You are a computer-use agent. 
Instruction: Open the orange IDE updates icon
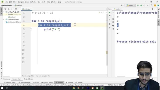tap(155, 5)
